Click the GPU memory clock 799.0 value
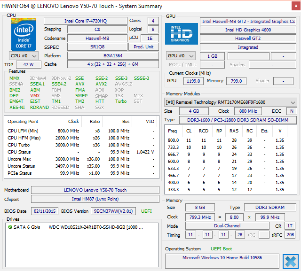 tap(236, 81)
